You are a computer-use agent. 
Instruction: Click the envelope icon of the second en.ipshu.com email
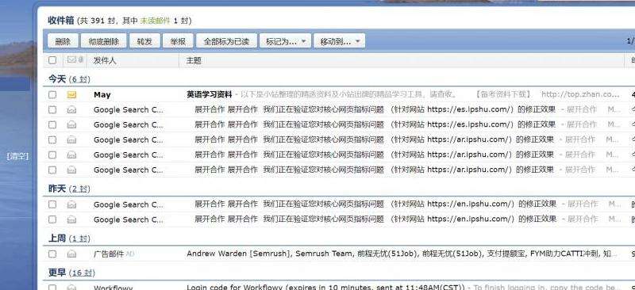(71, 219)
